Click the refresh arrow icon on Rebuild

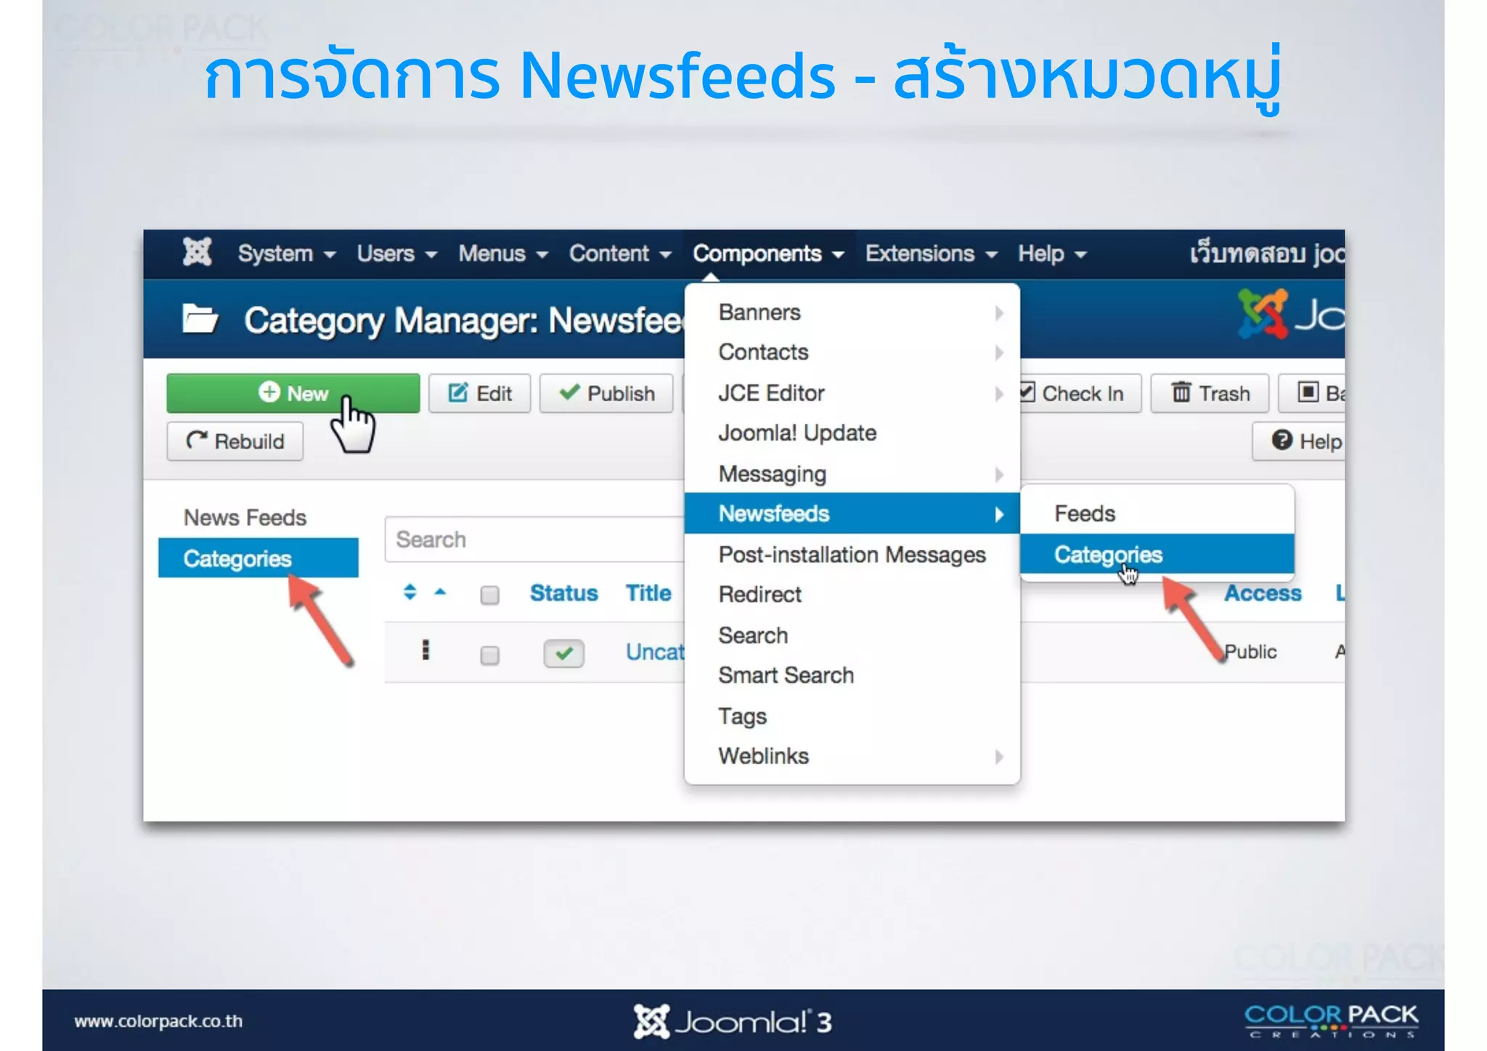point(197,440)
